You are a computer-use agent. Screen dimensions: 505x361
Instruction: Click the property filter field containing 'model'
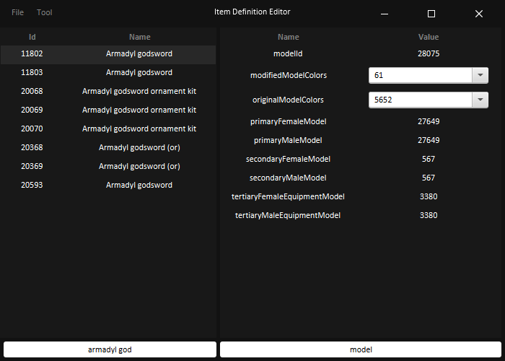[361, 349]
